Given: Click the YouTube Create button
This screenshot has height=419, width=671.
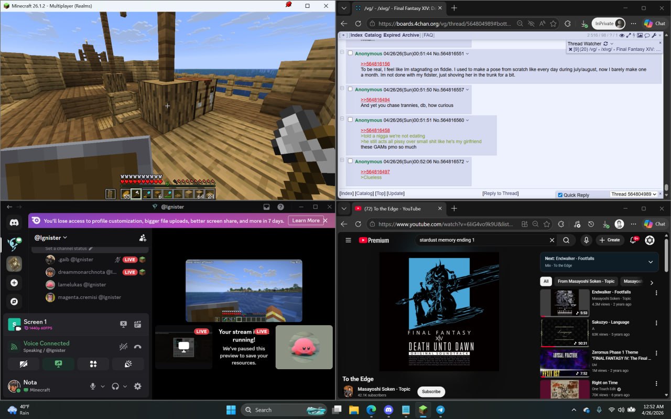Looking at the screenshot, I should (610, 240).
